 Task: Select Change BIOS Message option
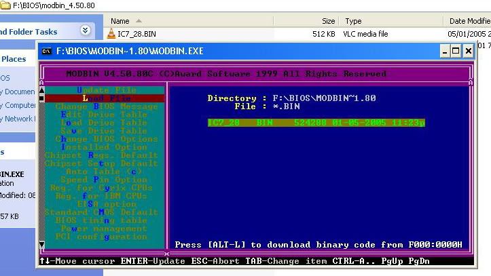tap(106, 106)
